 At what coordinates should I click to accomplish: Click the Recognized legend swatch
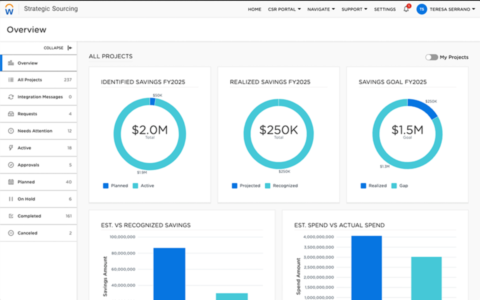(267, 186)
